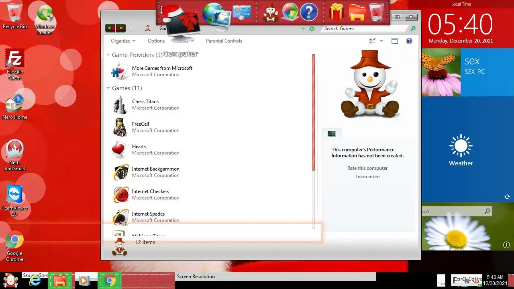The height and width of the screenshot is (289, 514).
Task: Click the info icon on the daisy tile
Action: pos(506,245)
